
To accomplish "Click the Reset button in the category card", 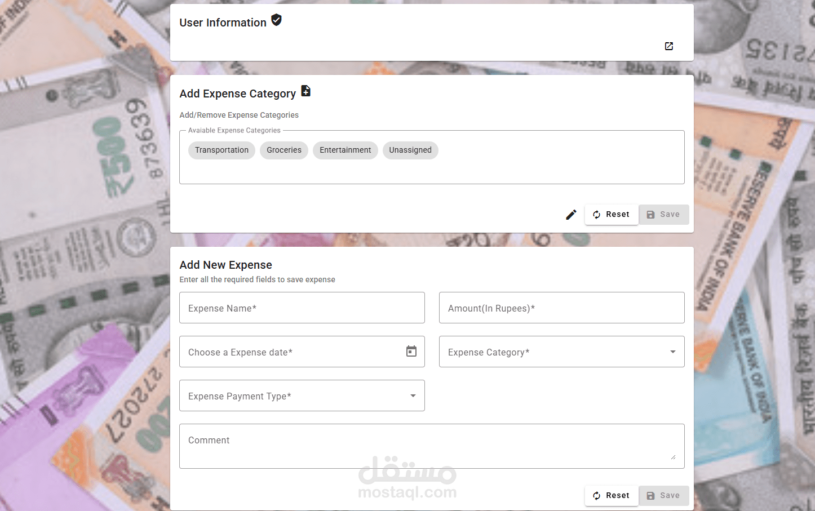I will (612, 215).
